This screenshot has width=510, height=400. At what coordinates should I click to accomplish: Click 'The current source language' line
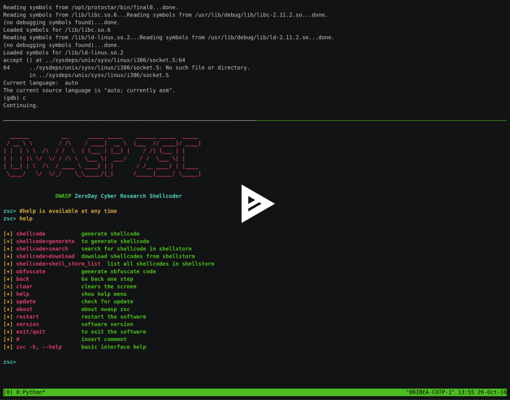pos(89,91)
